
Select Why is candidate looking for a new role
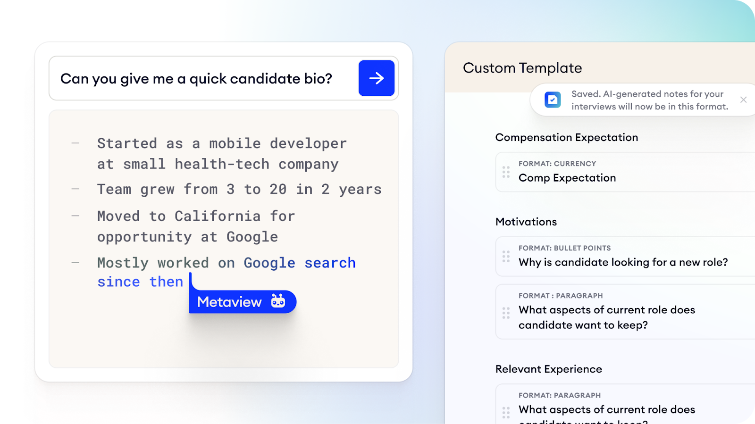click(623, 262)
